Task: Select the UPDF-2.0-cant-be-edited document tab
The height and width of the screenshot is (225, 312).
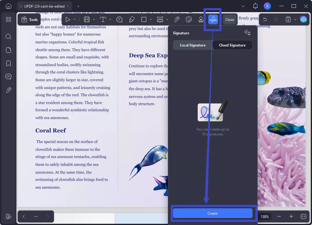Action: [45, 6]
